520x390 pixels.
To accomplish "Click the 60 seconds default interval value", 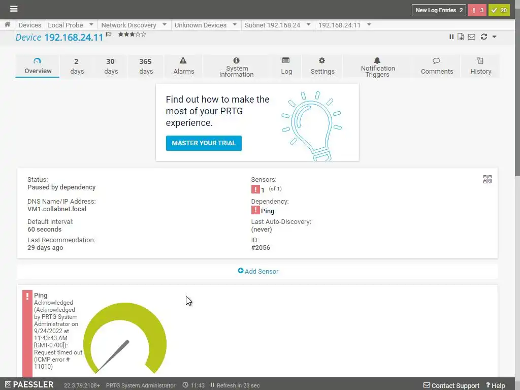I will (44, 229).
